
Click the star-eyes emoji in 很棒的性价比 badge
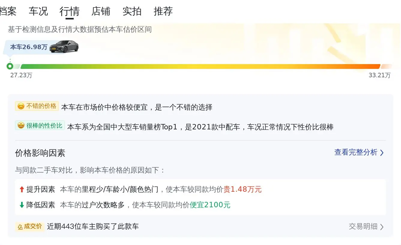[x=21, y=125]
